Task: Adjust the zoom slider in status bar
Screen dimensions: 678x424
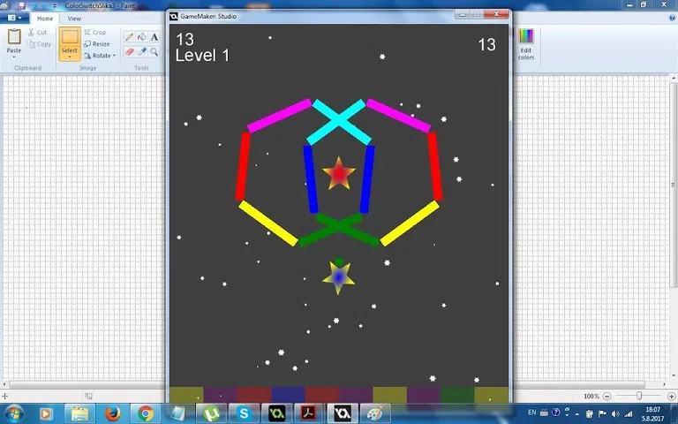Action: (x=638, y=397)
